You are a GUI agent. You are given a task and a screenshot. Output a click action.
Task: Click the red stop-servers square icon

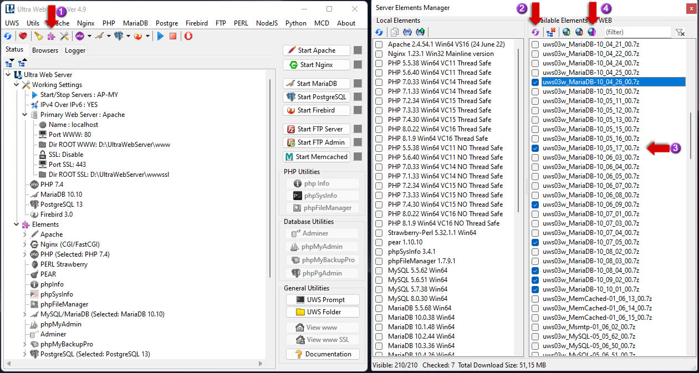(x=173, y=36)
